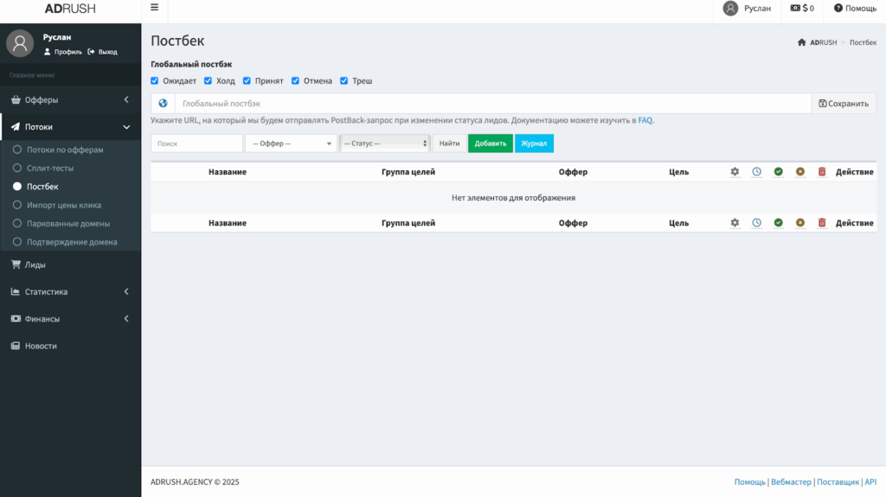Click the blue Журнал button
The width and height of the screenshot is (886, 497).
click(x=534, y=143)
